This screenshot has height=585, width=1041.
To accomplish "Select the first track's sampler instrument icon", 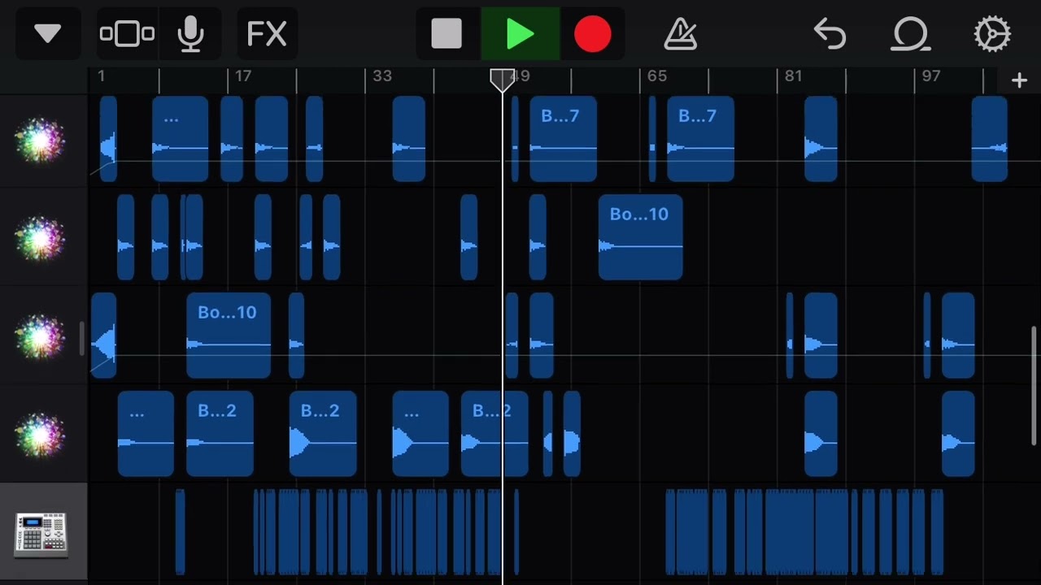I will tap(40, 141).
